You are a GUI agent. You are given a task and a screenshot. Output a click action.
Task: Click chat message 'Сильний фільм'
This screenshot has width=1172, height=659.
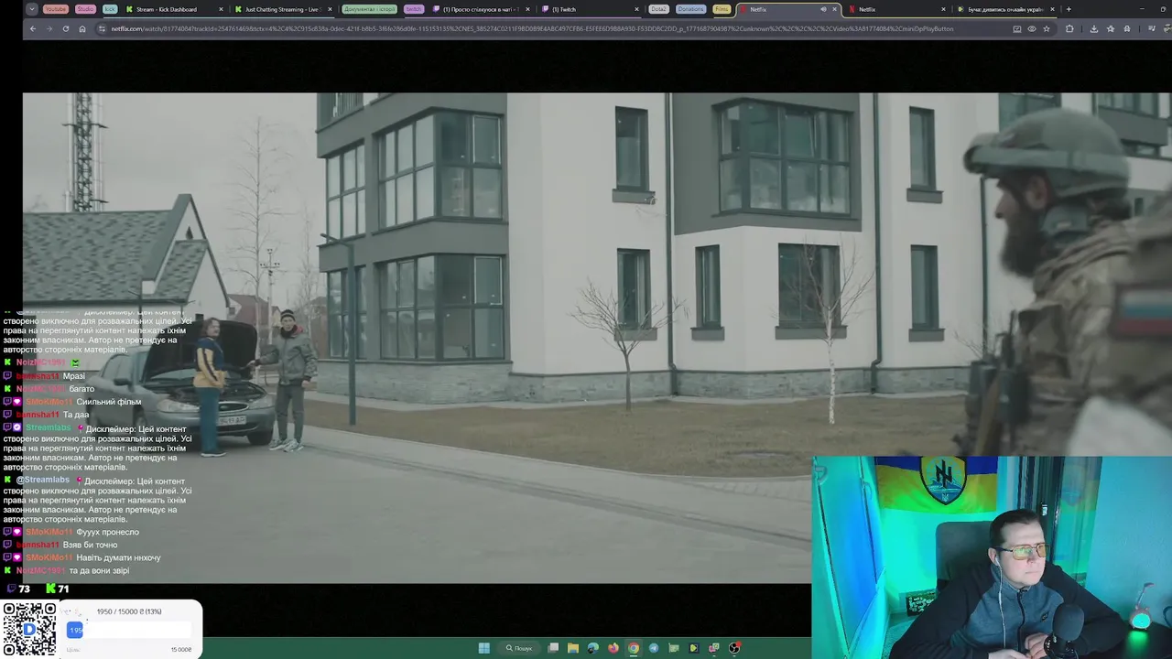point(108,402)
